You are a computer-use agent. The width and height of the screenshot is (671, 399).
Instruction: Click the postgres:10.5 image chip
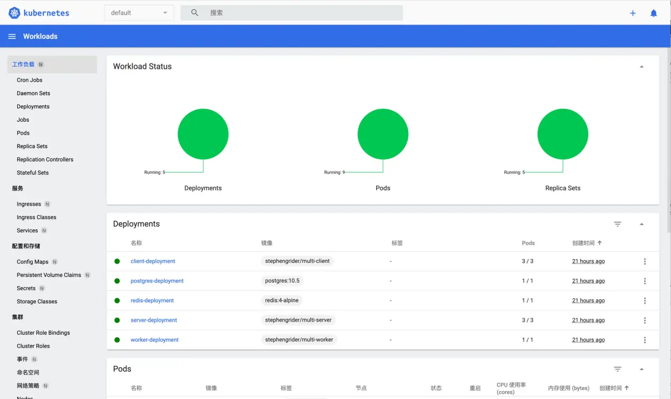282,281
